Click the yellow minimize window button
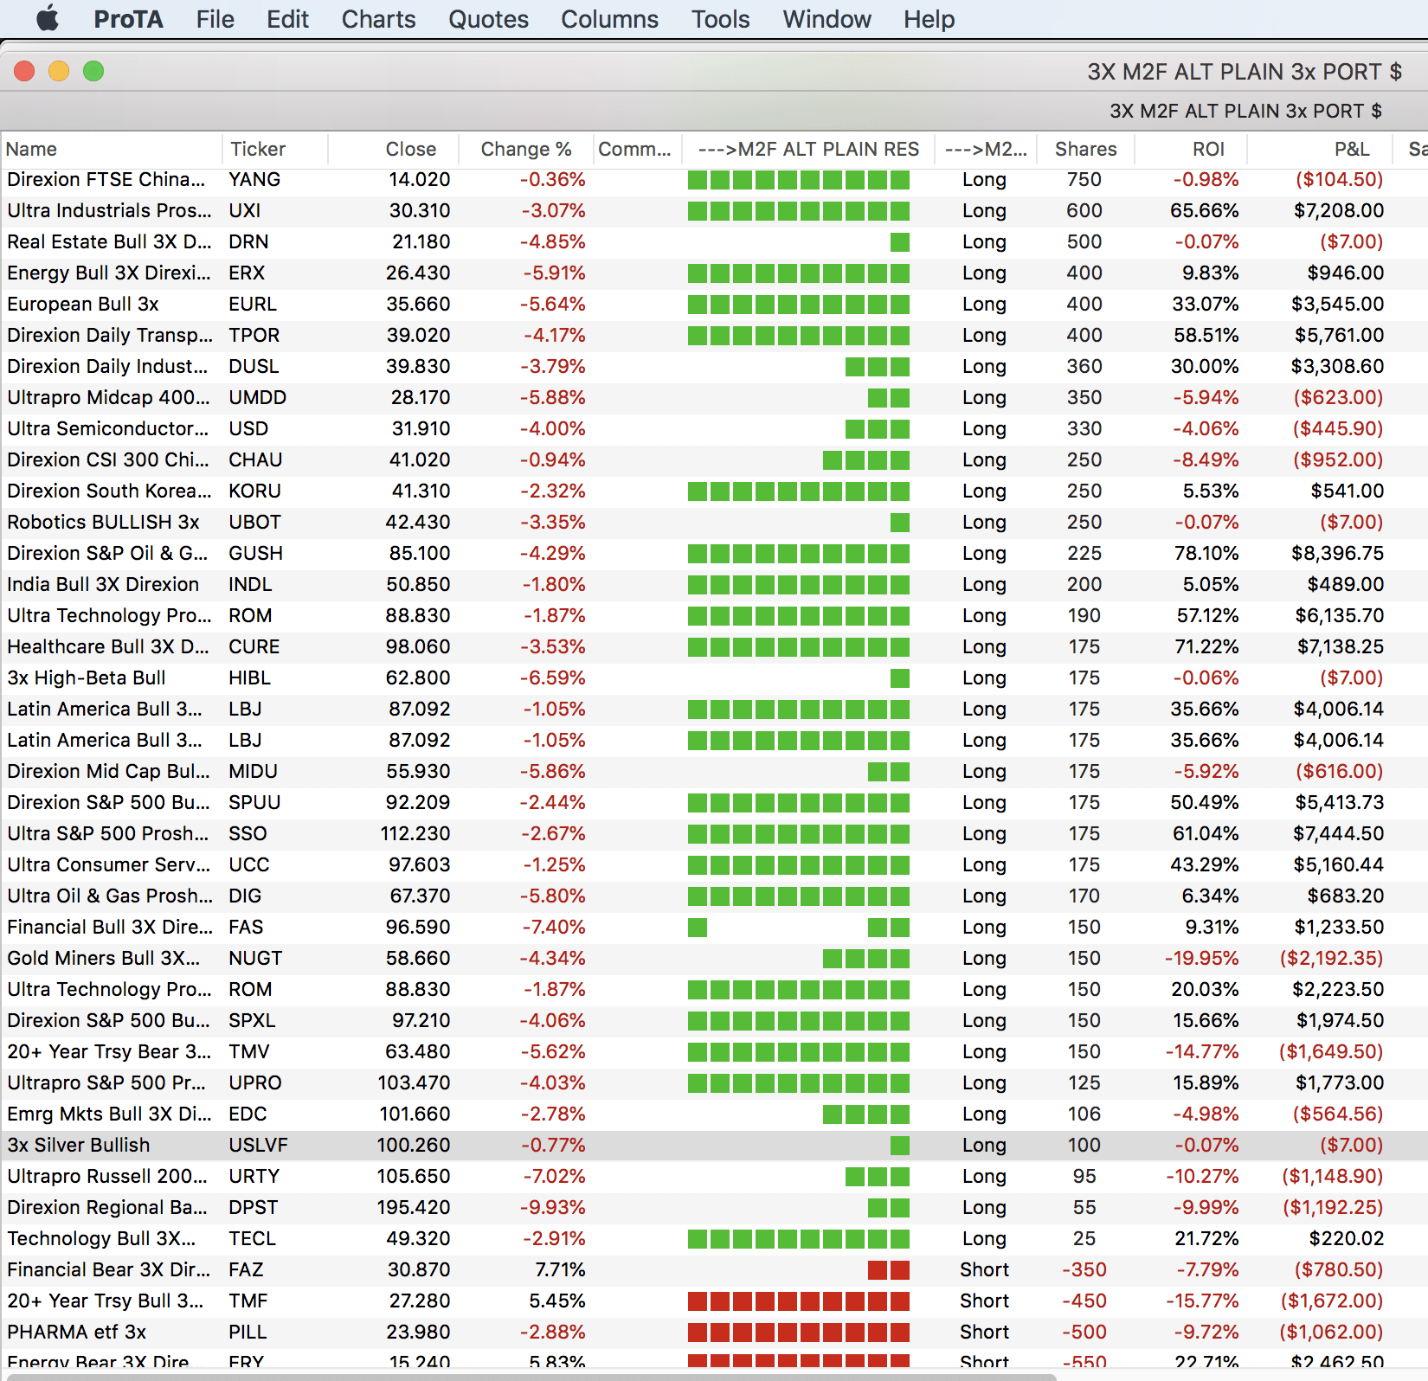The height and width of the screenshot is (1381, 1428). pyautogui.click(x=59, y=71)
